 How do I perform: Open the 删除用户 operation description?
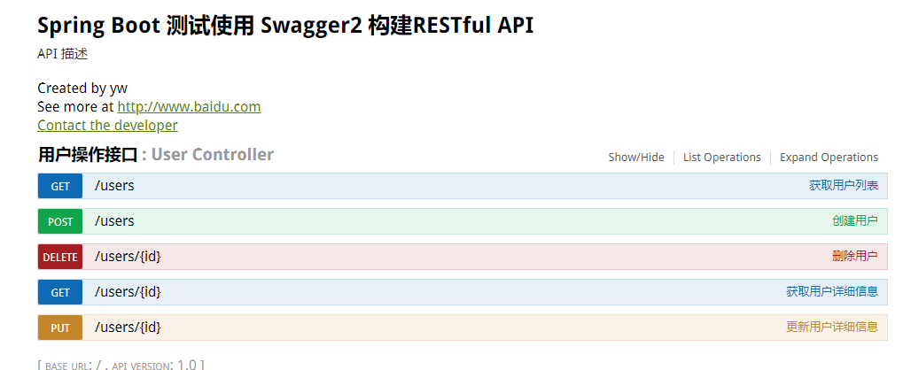click(854, 257)
